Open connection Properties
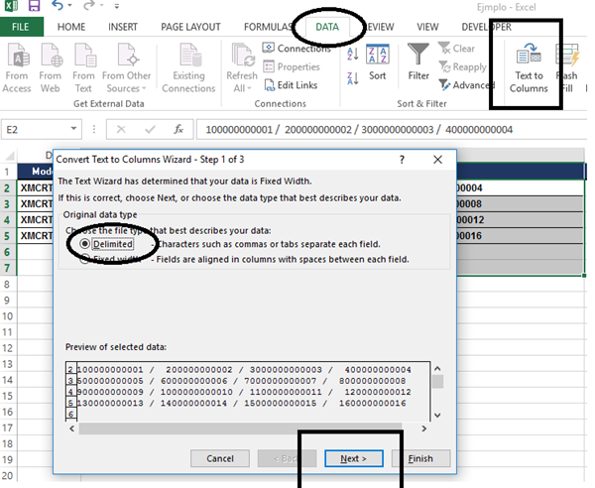Viewport: 595px width, 488px height. 292,66
